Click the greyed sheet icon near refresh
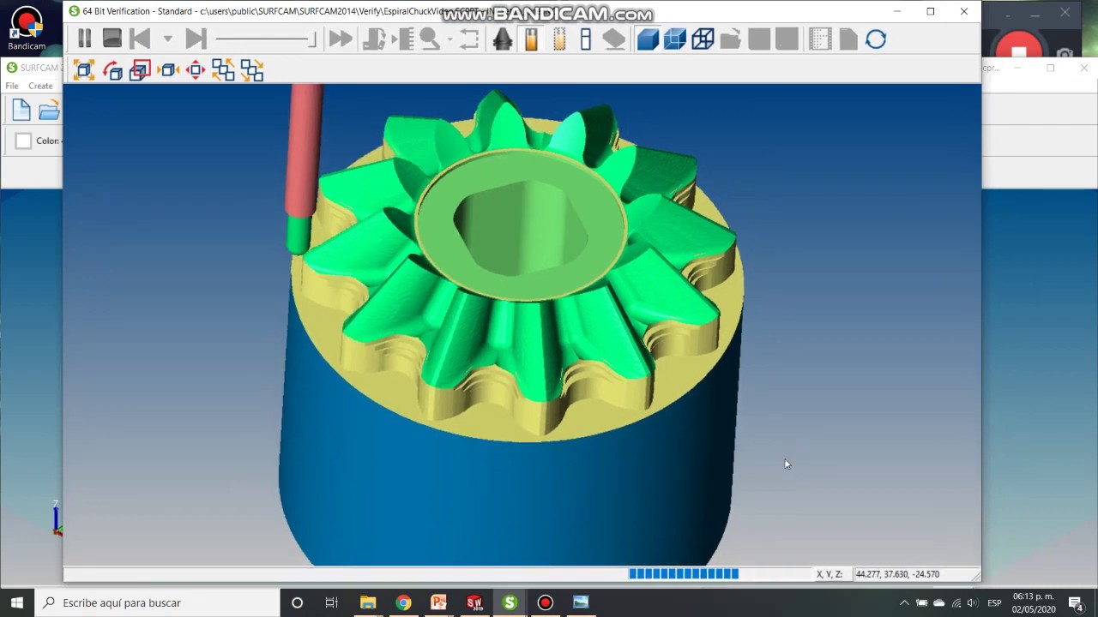The height and width of the screenshot is (617, 1098). point(820,39)
